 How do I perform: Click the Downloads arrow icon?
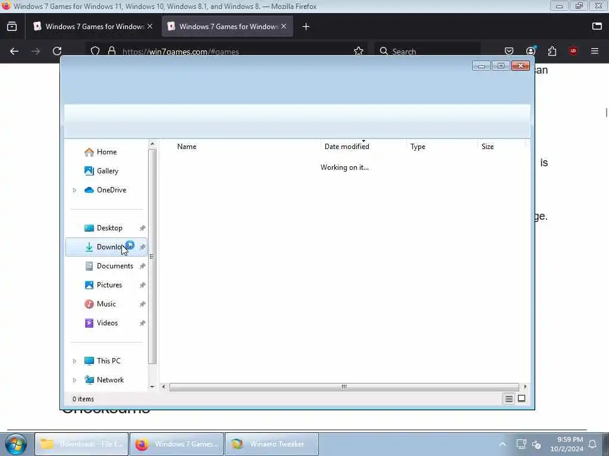[x=89, y=247]
